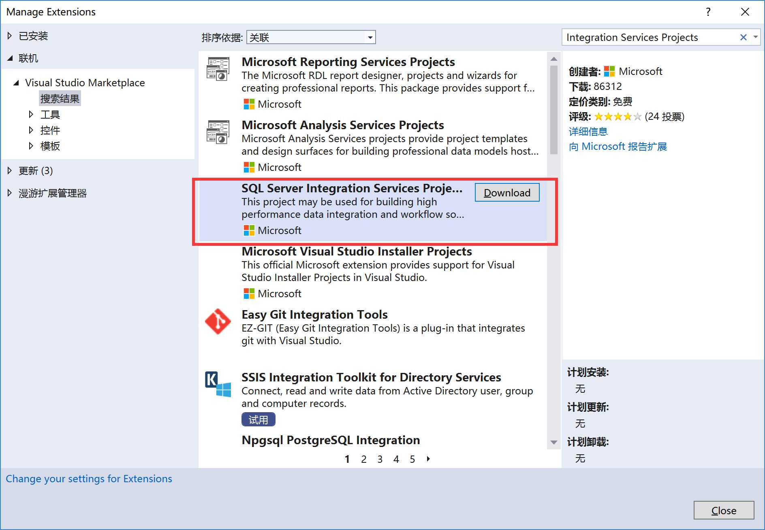Open the help question mark button

coord(708,12)
